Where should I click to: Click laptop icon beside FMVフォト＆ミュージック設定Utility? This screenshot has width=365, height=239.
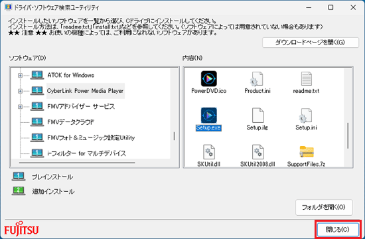[37, 137]
